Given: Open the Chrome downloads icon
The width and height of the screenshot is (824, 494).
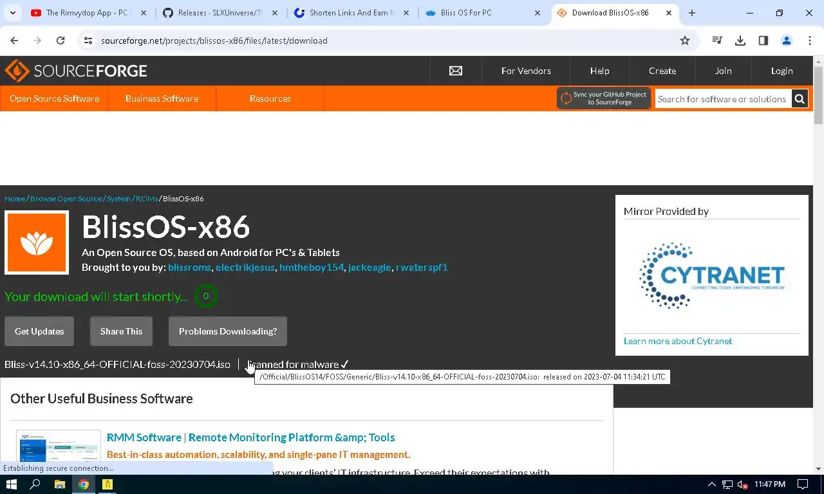Looking at the screenshot, I should [740, 41].
